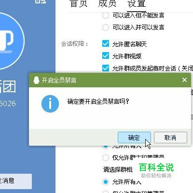Select 可以进入但不能发言 radio option
The width and height of the screenshot is (193, 193).
(106, 15)
